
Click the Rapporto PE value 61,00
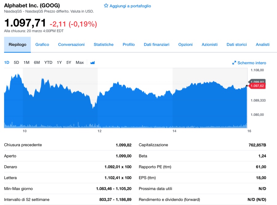tap(261, 167)
